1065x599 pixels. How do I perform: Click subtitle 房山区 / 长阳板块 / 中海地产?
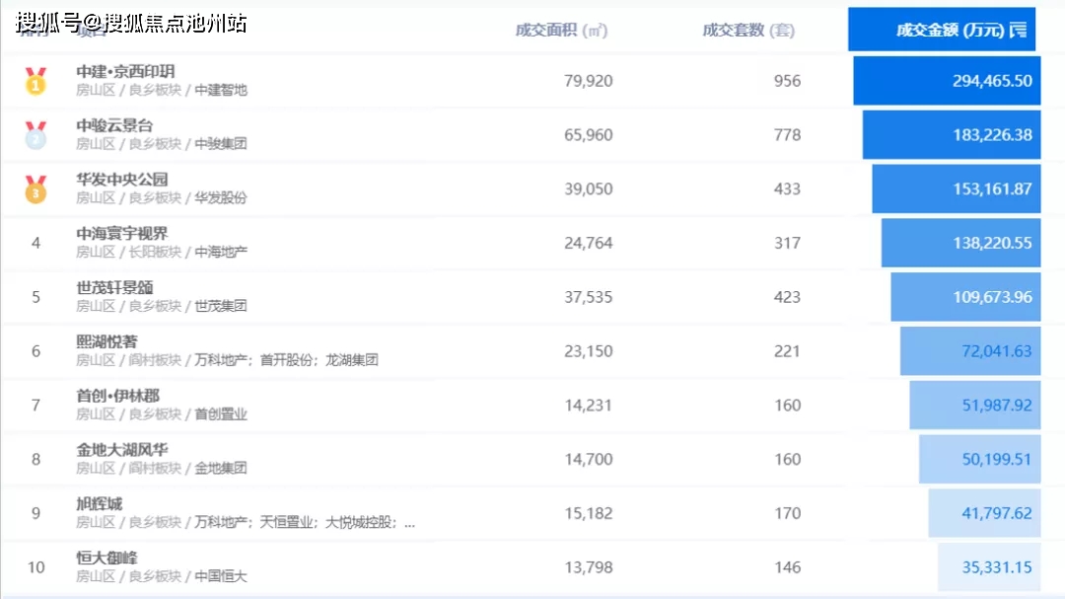[x=162, y=253]
